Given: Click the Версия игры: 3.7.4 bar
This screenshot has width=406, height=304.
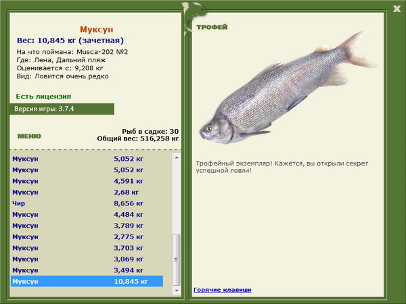Looking at the screenshot, I should pos(62,109).
